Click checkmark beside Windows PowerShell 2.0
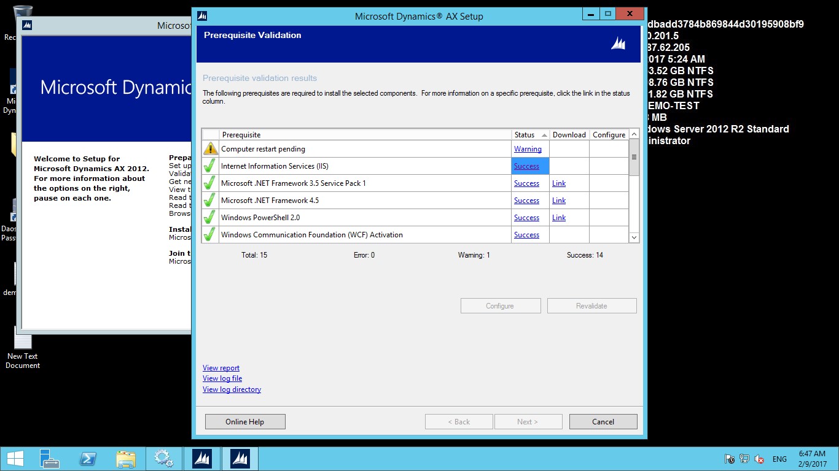 (210, 217)
